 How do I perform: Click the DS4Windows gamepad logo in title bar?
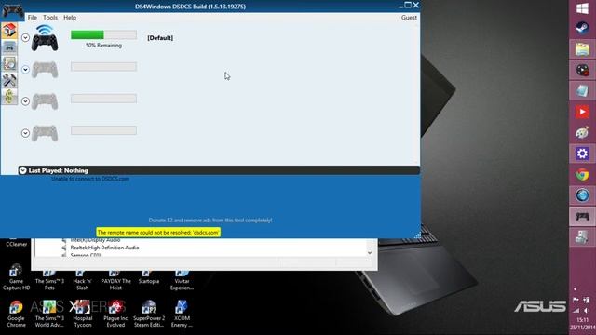click(x=12, y=10)
